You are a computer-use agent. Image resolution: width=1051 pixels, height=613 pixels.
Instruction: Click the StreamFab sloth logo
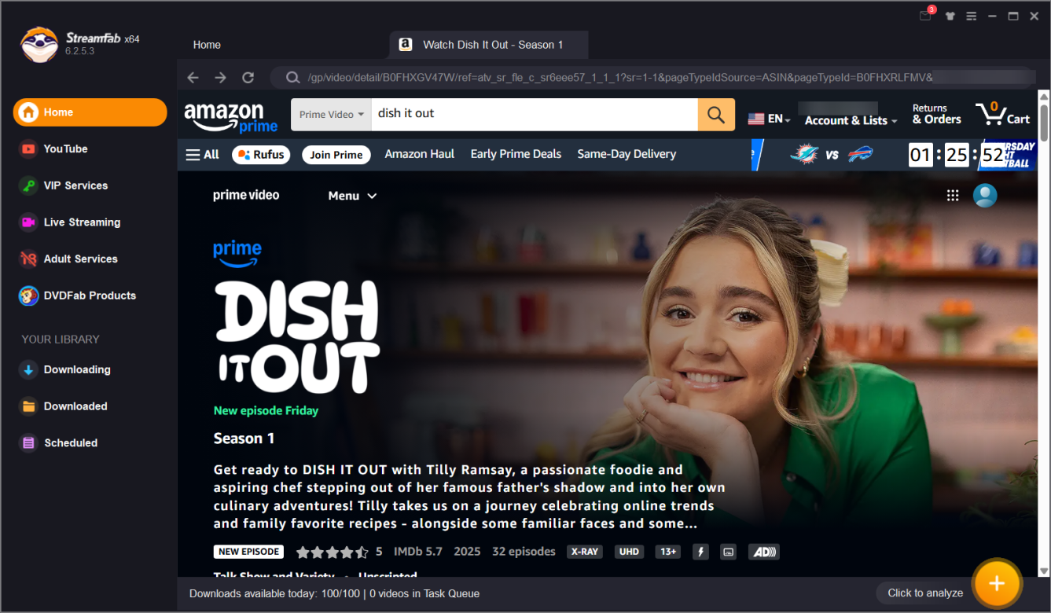coord(39,44)
